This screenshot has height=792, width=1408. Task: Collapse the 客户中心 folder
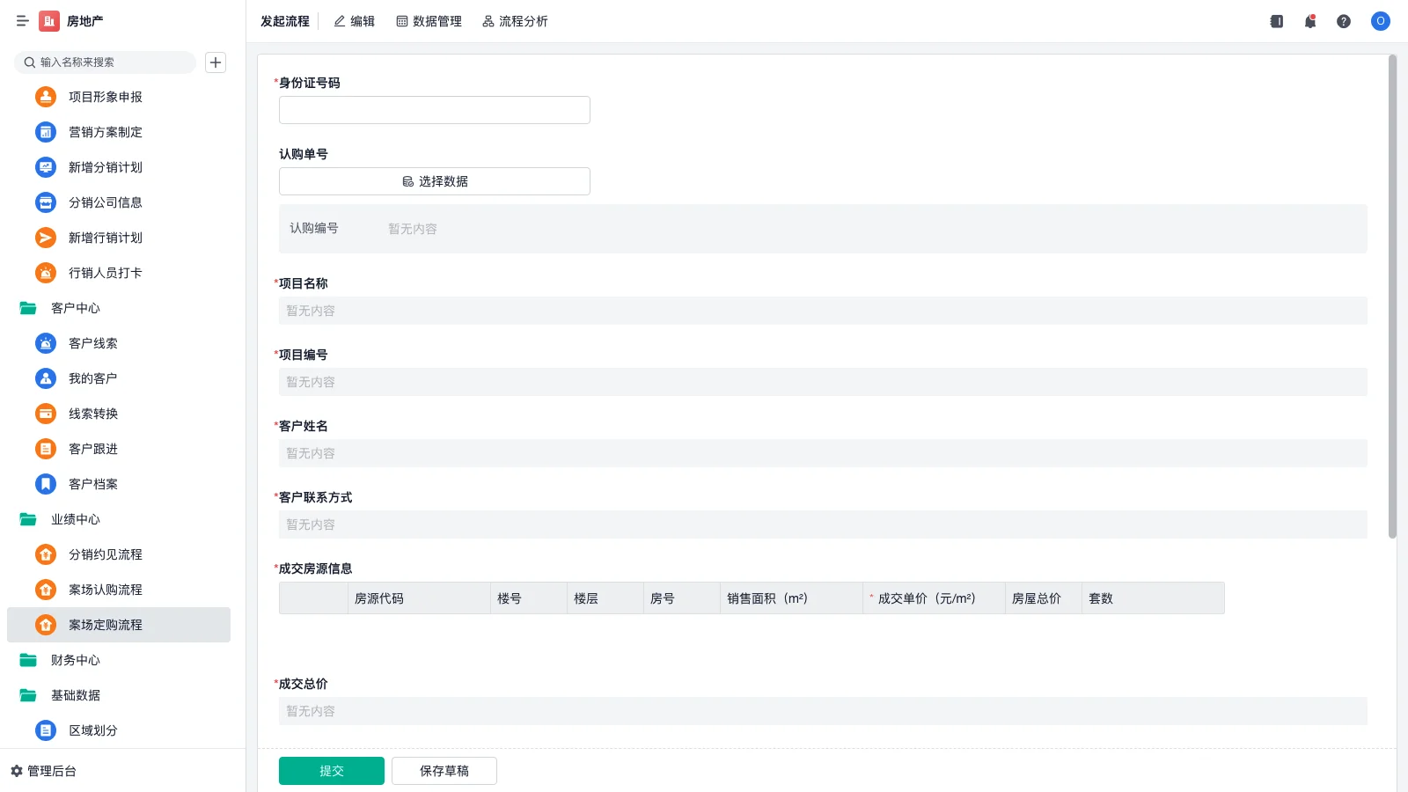point(28,308)
